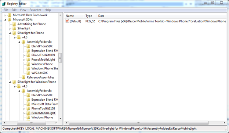This screenshot has width=229, height=133.
Task: Expand the PhoneToolkit1108 key
Action: click(24, 109)
